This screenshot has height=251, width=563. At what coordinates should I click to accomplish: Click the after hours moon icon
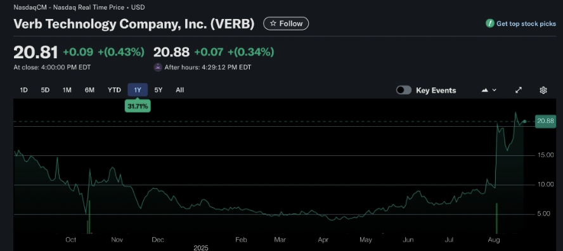(158, 67)
